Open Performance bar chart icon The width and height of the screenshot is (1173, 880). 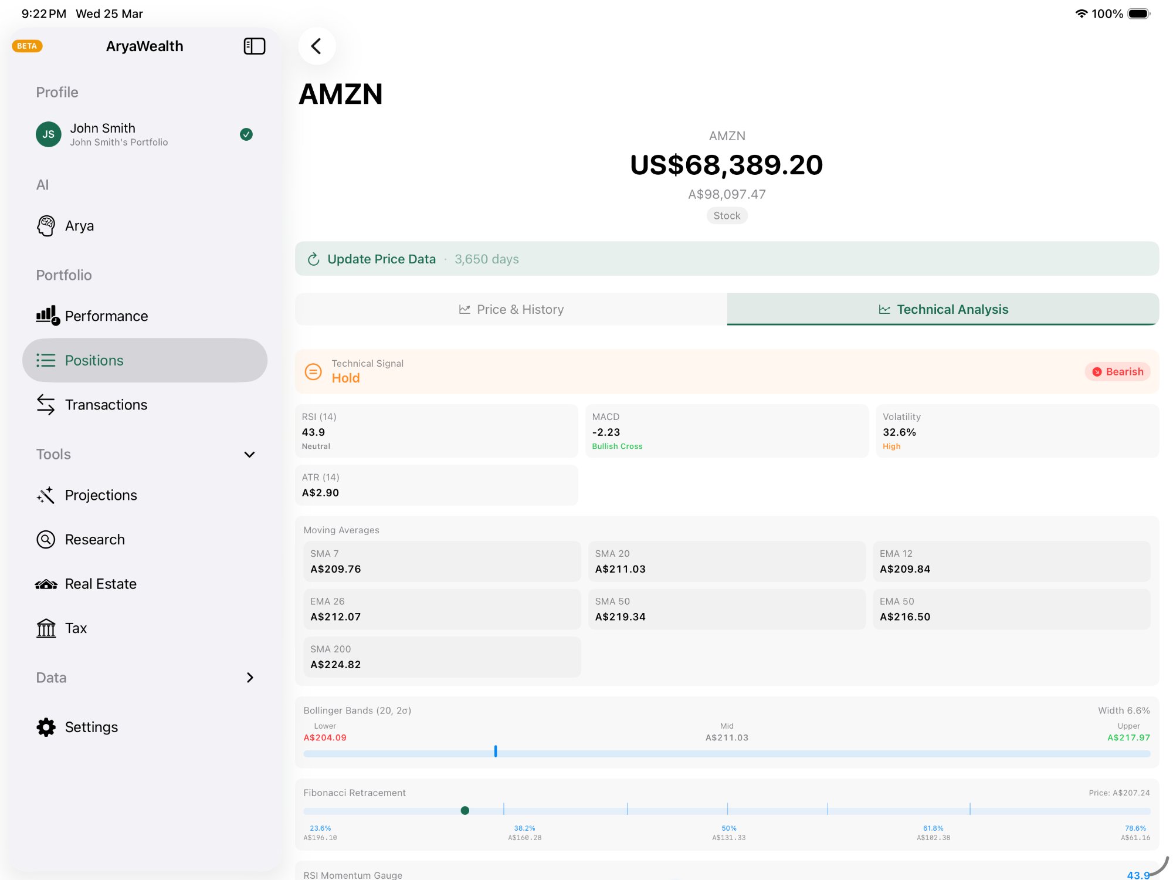pos(47,316)
